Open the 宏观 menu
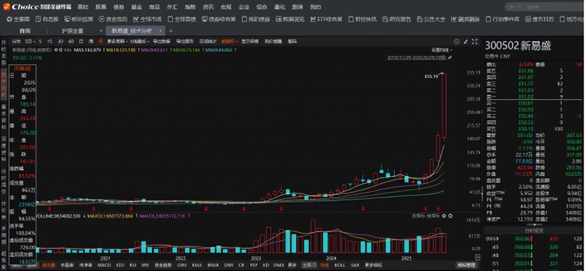This screenshot has width=585, height=271. pyautogui.click(x=226, y=7)
